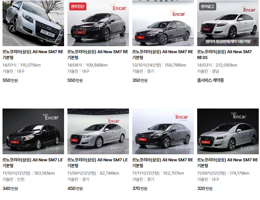
Task: Click the 경남 region text
Action: pos(215,71)
